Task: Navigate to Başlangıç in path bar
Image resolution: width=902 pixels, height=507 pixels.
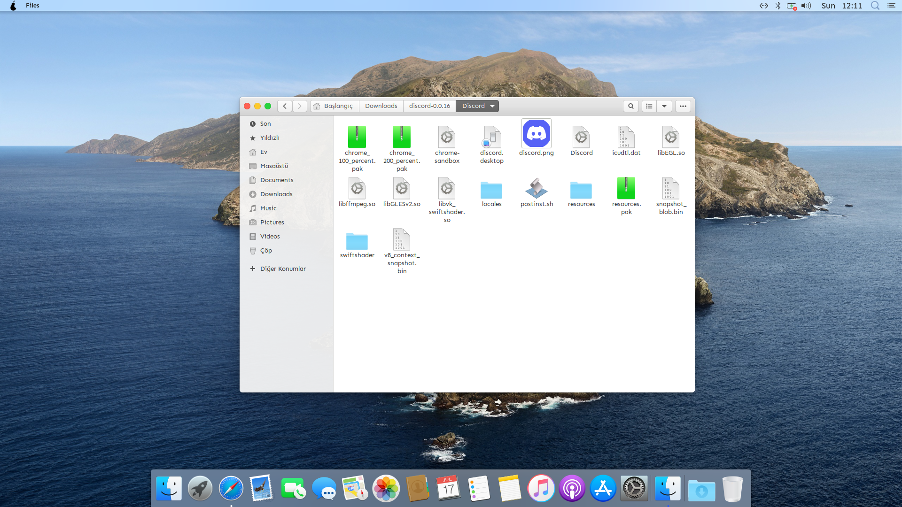Action: point(334,106)
